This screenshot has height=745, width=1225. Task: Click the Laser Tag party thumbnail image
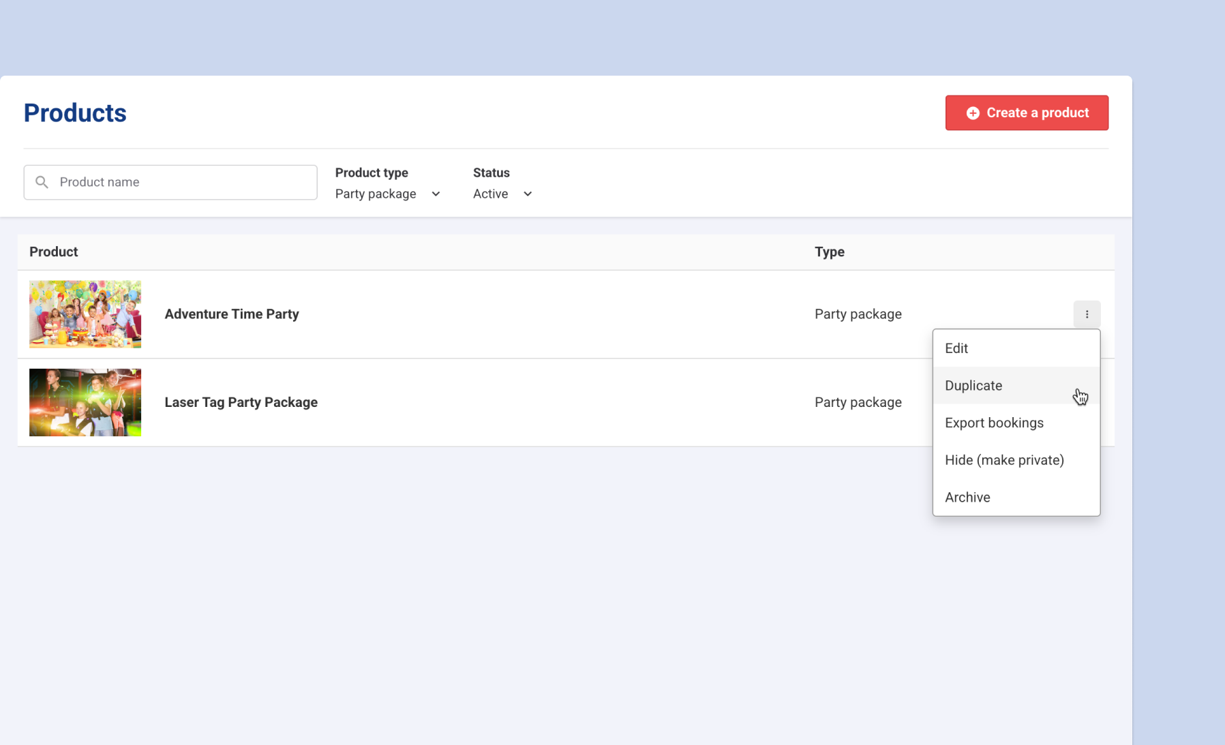tap(85, 403)
